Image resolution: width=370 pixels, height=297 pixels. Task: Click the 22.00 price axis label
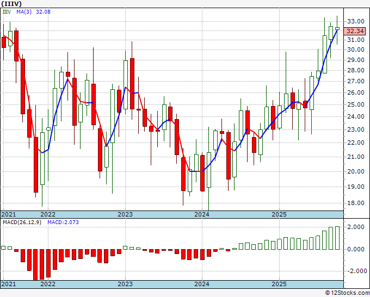[356, 143]
